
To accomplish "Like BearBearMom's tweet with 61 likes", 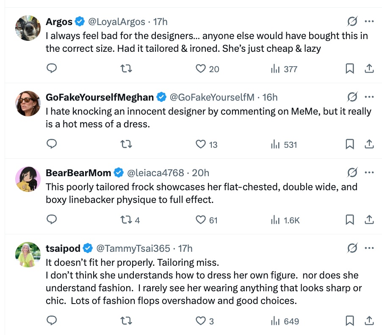I will pyautogui.click(x=201, y=220).
